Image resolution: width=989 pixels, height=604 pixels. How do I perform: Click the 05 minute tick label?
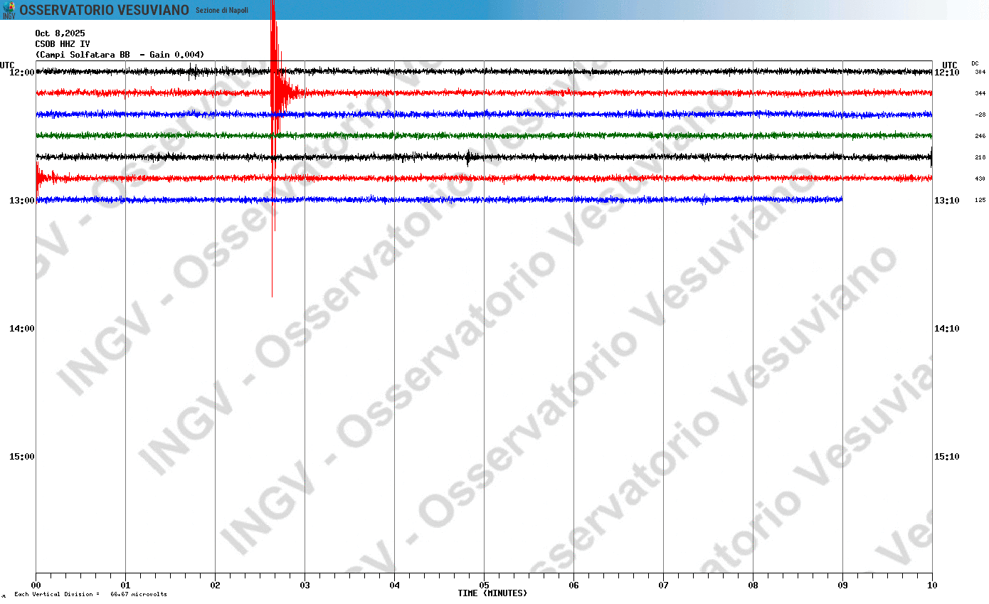pos(484,586)
